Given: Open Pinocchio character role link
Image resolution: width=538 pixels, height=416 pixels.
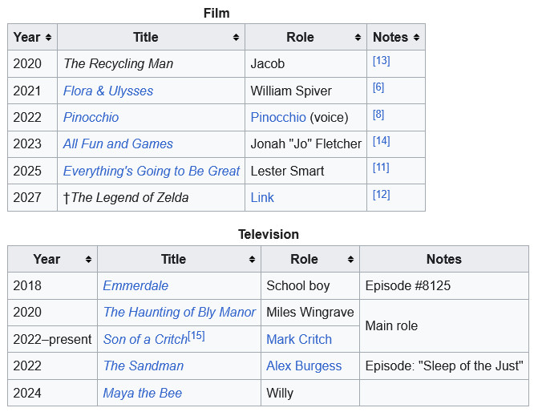Looking at the screenshot, I should pos(278,117).
